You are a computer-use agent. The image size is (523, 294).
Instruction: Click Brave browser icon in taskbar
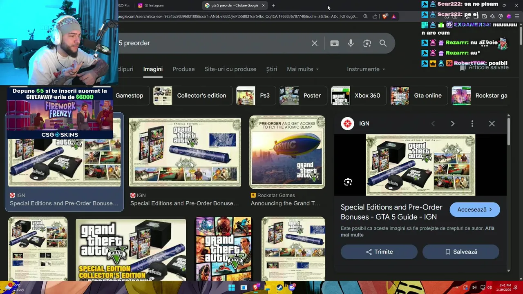(256, 287)
